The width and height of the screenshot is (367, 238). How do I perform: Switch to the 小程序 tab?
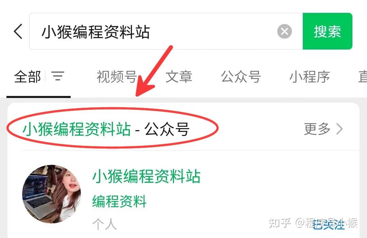tap(310, 77)
